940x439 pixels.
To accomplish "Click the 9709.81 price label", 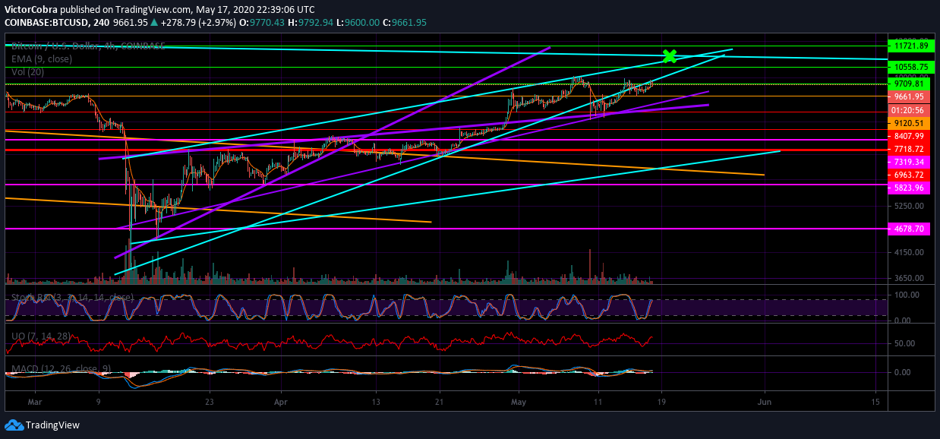I will click(909, 84).
